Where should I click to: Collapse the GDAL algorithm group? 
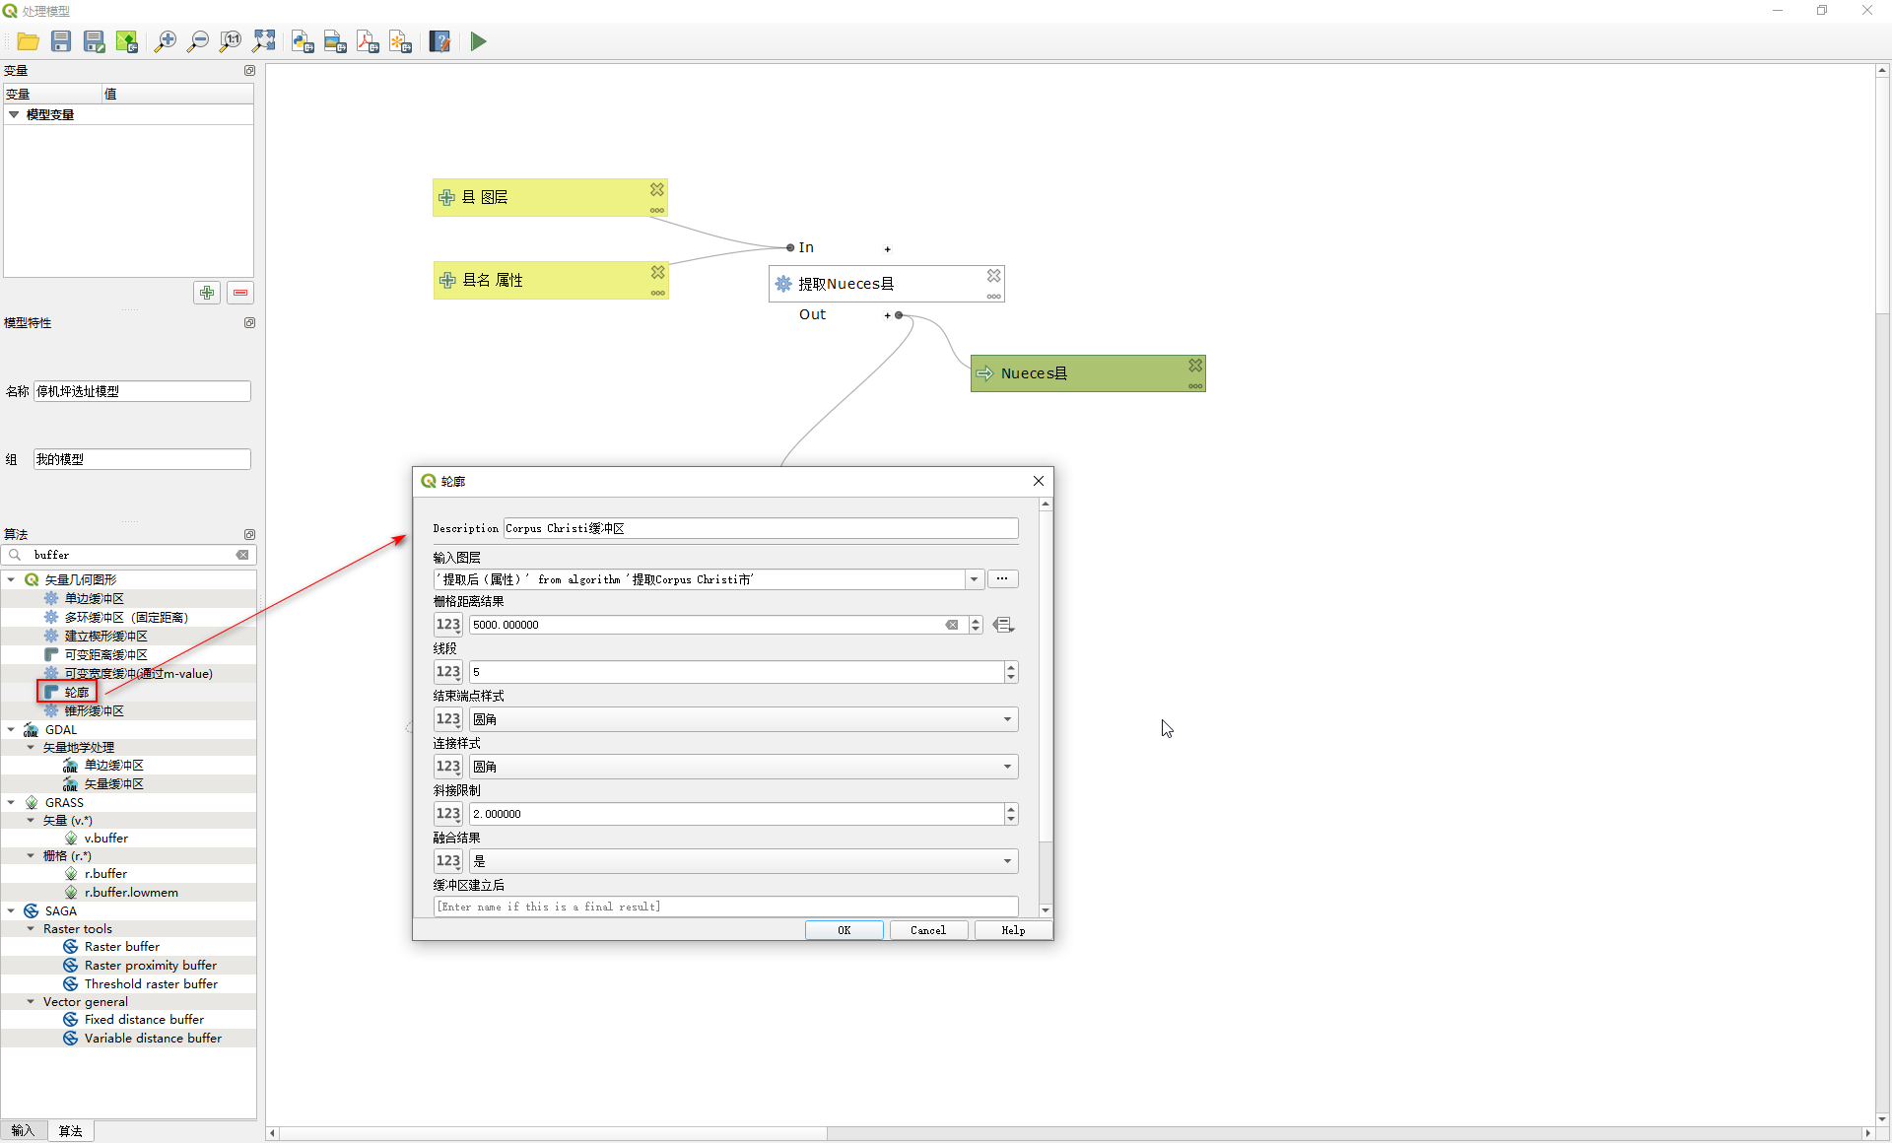coord(11,730)
